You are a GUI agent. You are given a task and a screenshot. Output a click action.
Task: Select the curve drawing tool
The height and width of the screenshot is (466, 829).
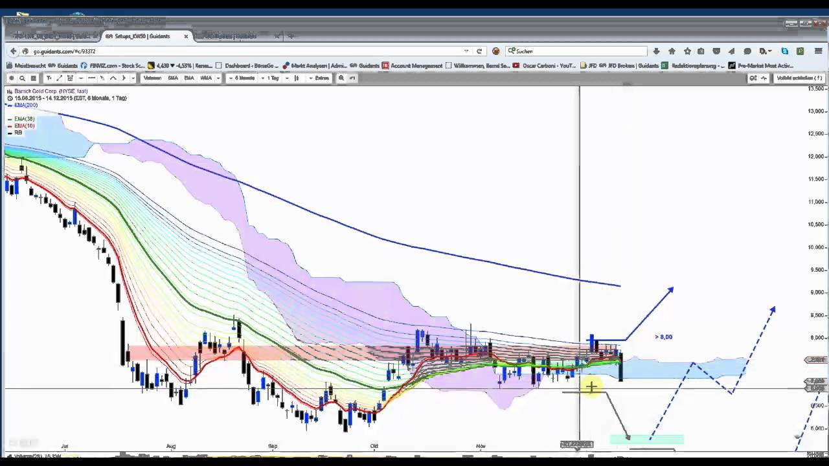[x=113, y=78]
